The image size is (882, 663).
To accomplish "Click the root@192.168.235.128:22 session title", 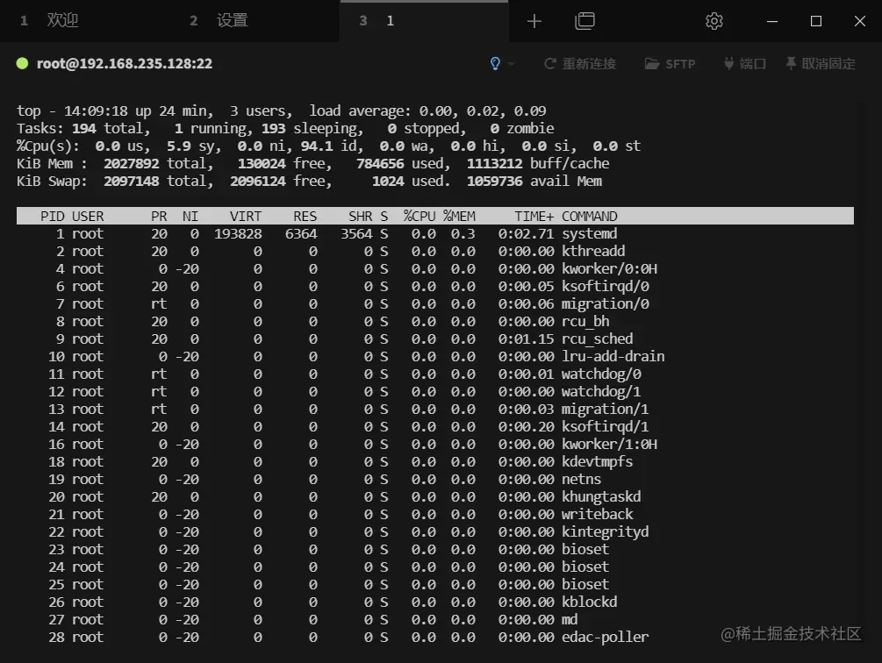I will point(125,63).
